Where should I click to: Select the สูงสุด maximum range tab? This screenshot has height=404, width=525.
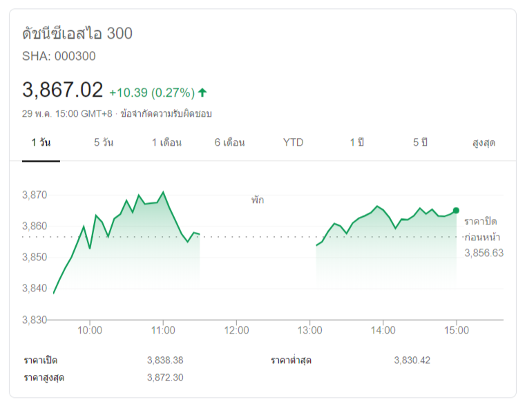pyautogui.click(x=484, y=143)
